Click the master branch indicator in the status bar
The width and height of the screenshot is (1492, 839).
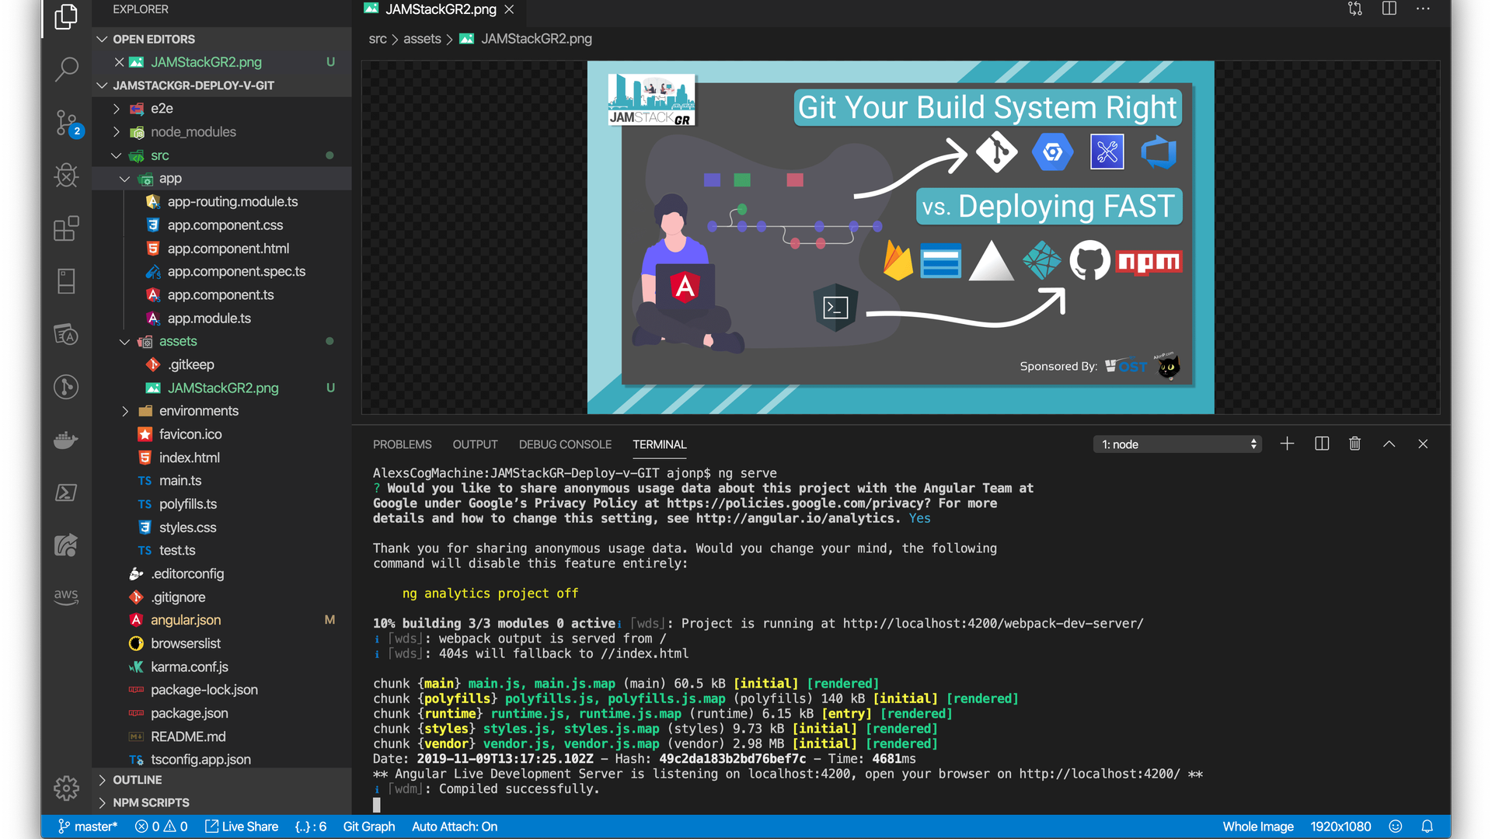[88, 827]
